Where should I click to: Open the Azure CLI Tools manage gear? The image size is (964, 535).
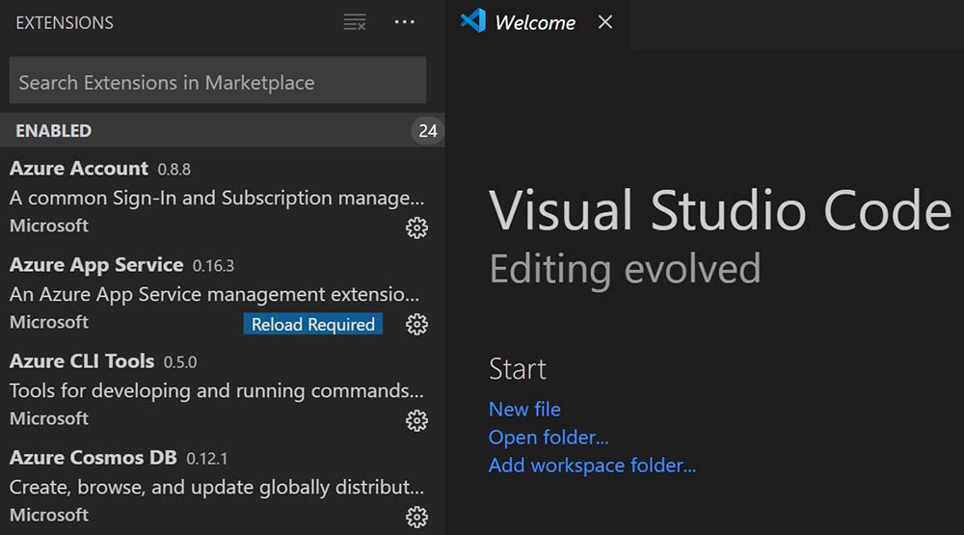(x=416, y=420)
